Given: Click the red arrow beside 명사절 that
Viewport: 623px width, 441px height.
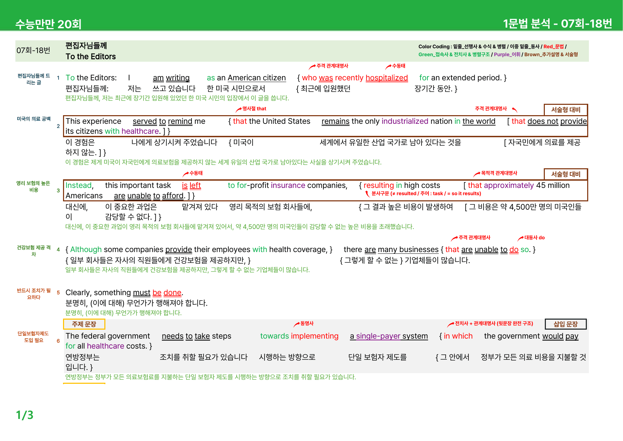Looking at the screenshot, I should point(239,110).
